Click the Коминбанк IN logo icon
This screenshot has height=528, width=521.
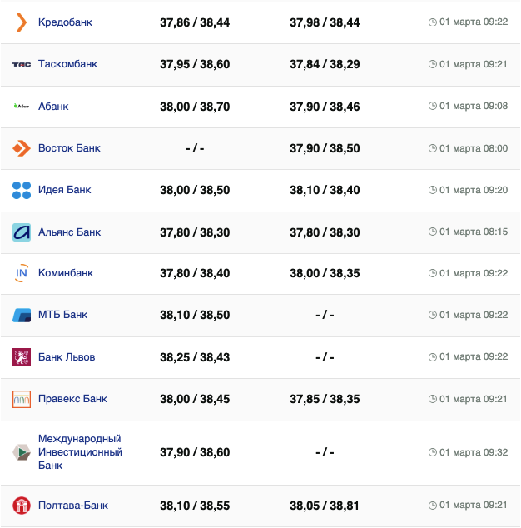[x=22, y=273]
